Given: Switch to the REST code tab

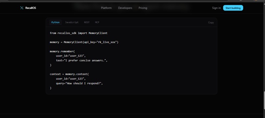Looking at the screenshot, I should click(87, 22).
